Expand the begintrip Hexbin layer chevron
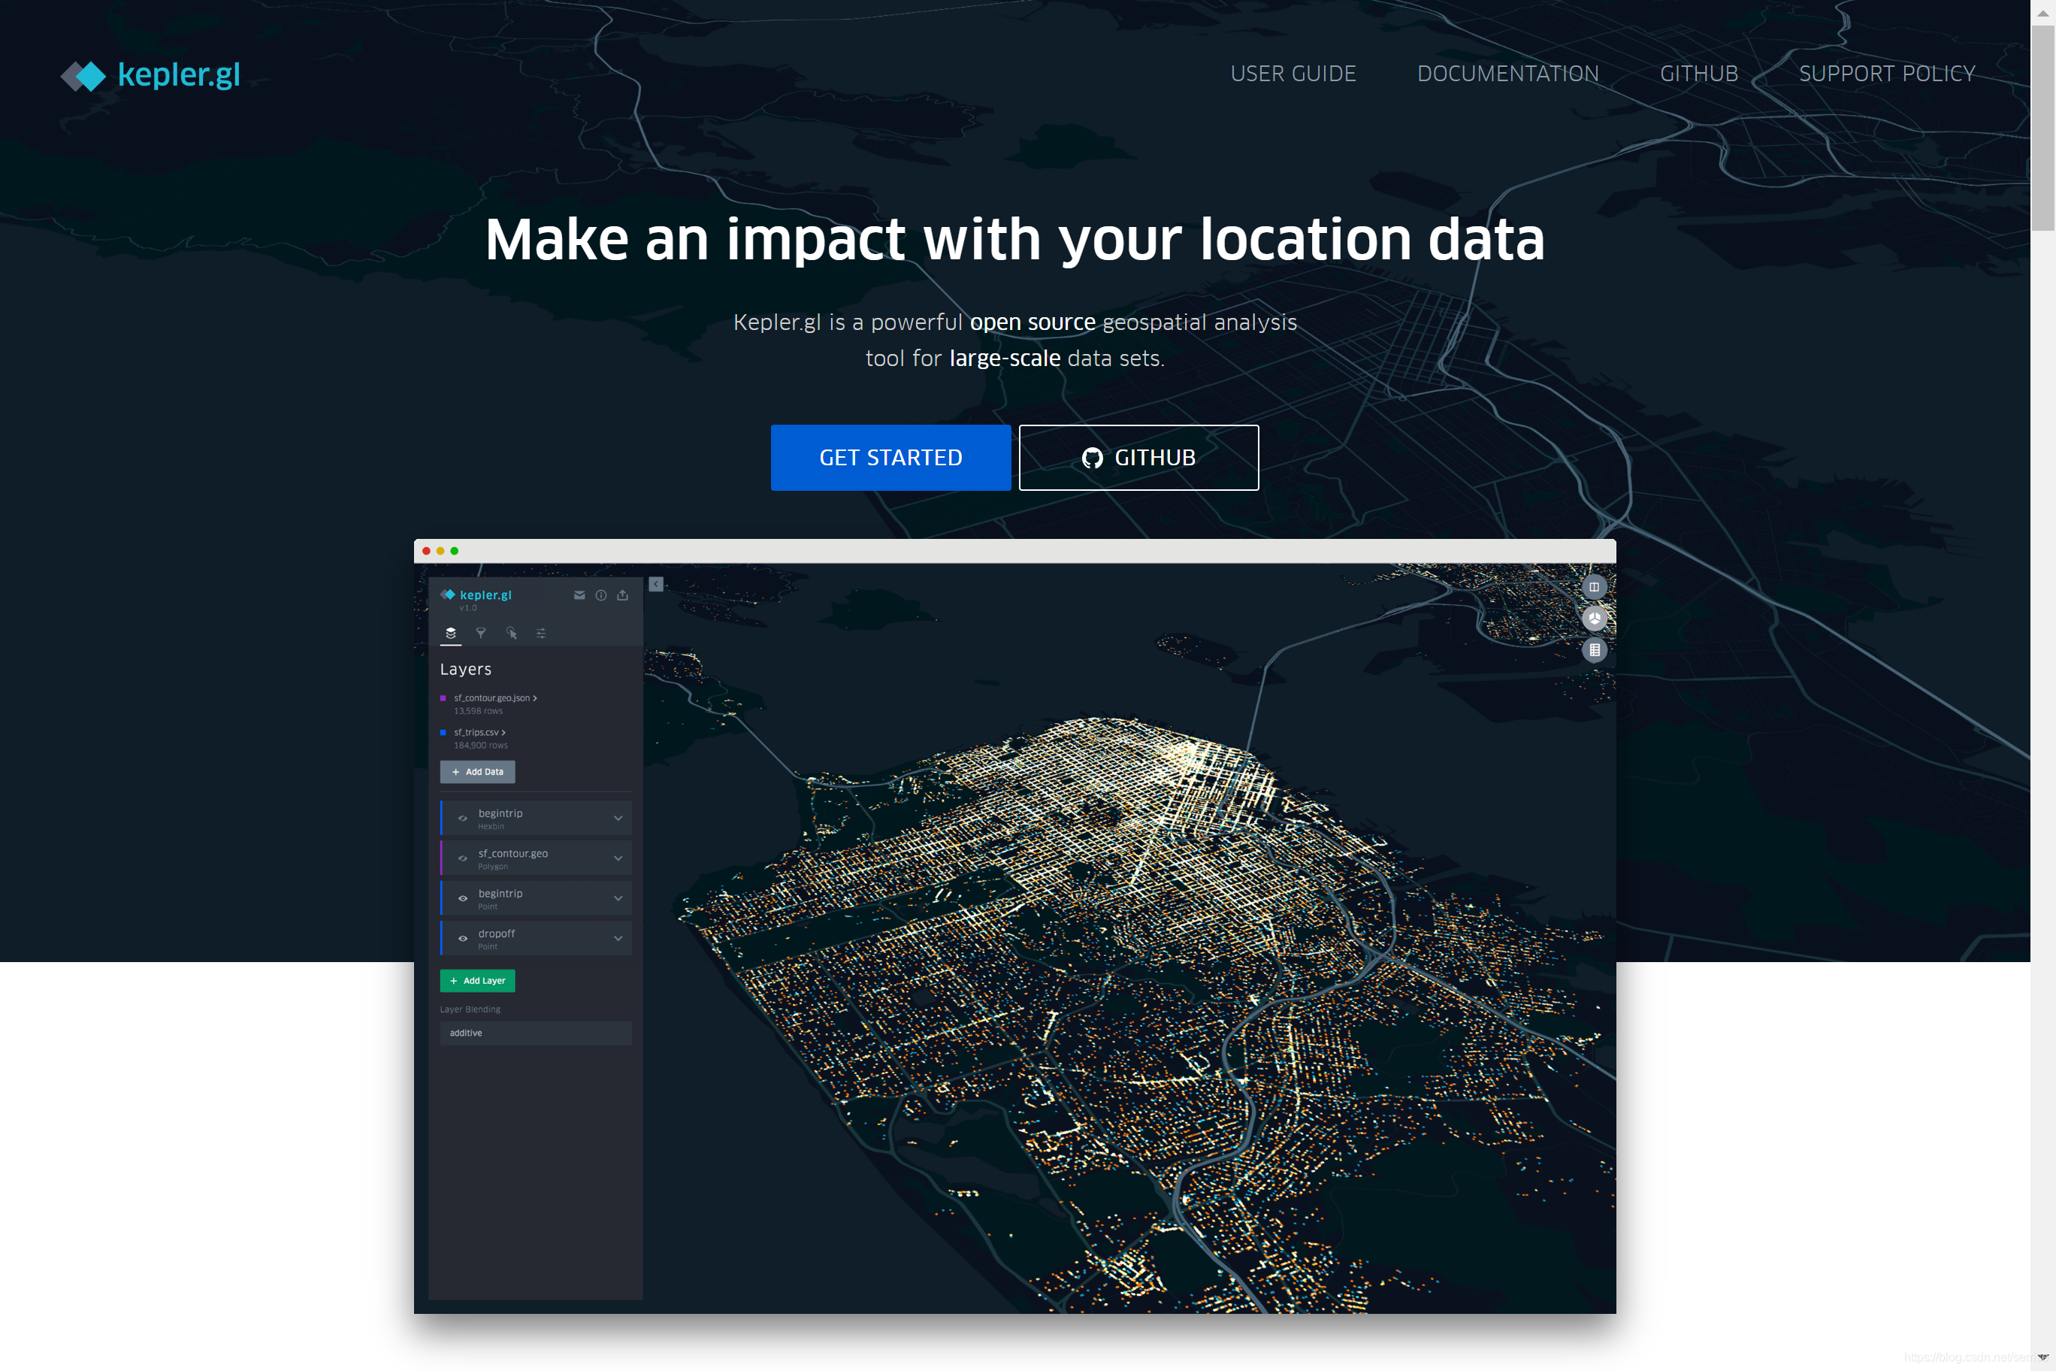 [618, 819]
